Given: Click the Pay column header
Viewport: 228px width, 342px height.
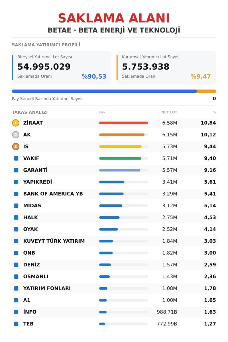Looking at the screenshot, I should tap(102, 112).
